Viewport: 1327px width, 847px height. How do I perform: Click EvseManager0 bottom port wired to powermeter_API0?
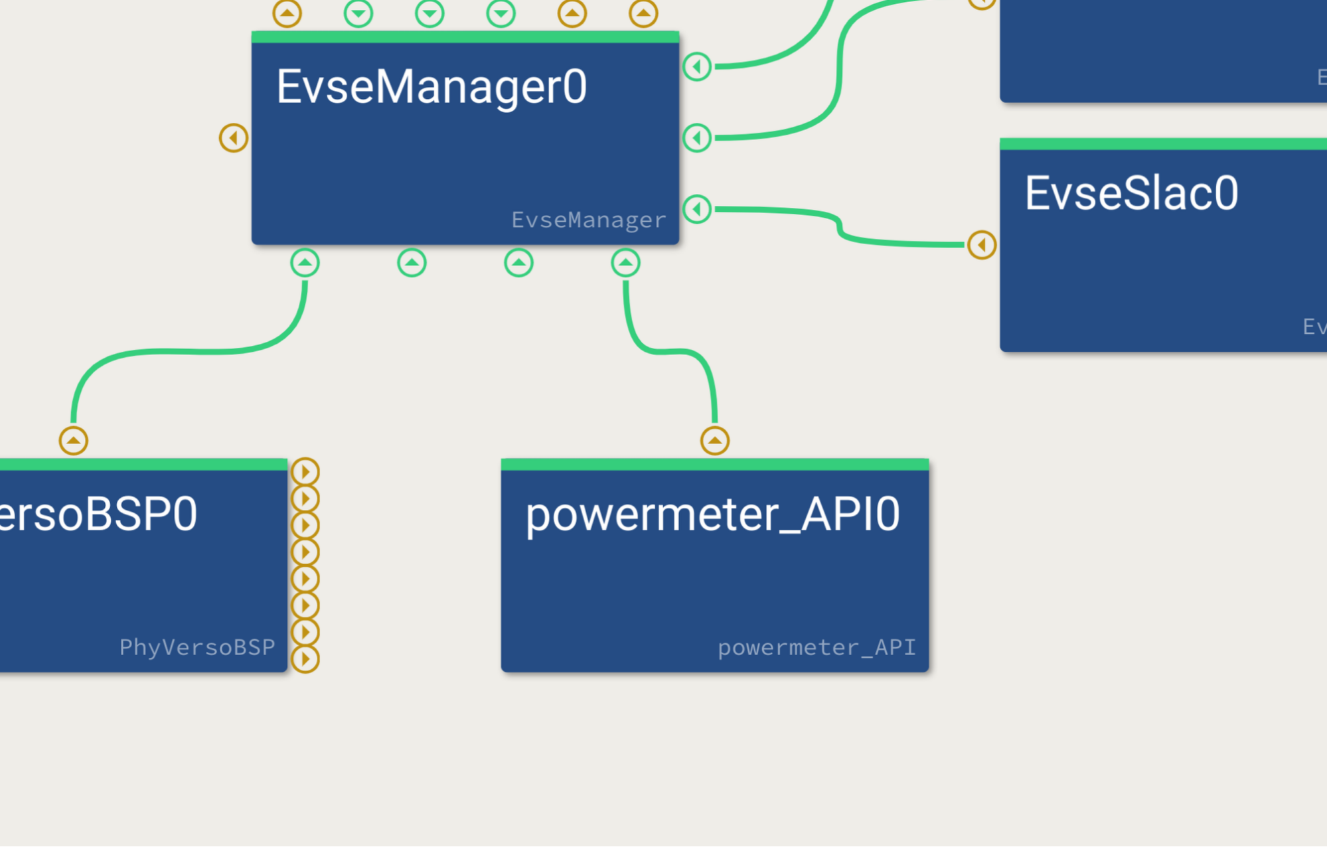[x=625, y=263]
